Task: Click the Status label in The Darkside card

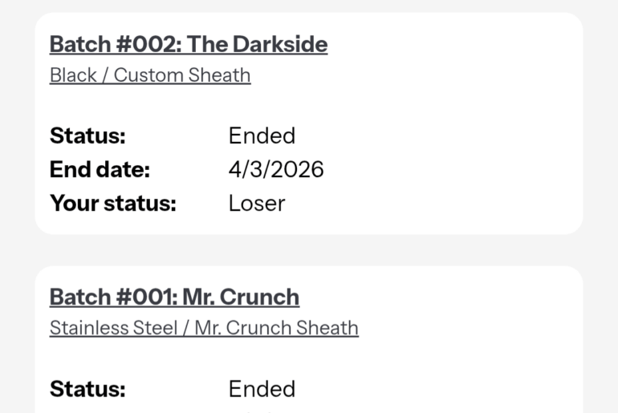Action: click(x=87, y=136)
